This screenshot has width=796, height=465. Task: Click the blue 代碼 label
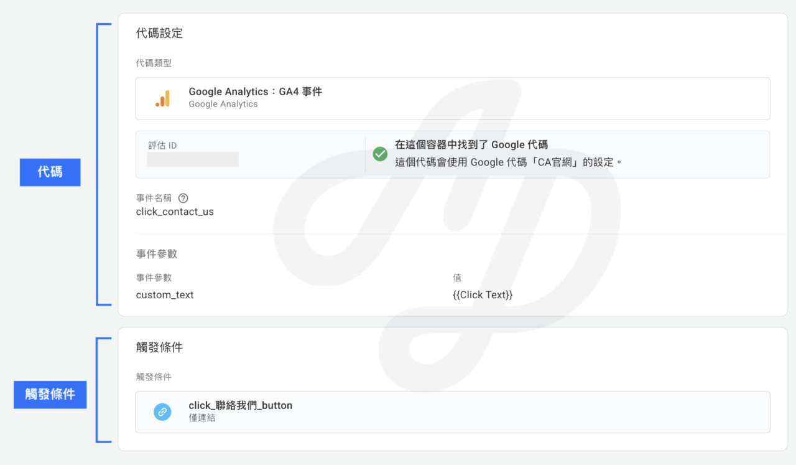coord(50,172)
